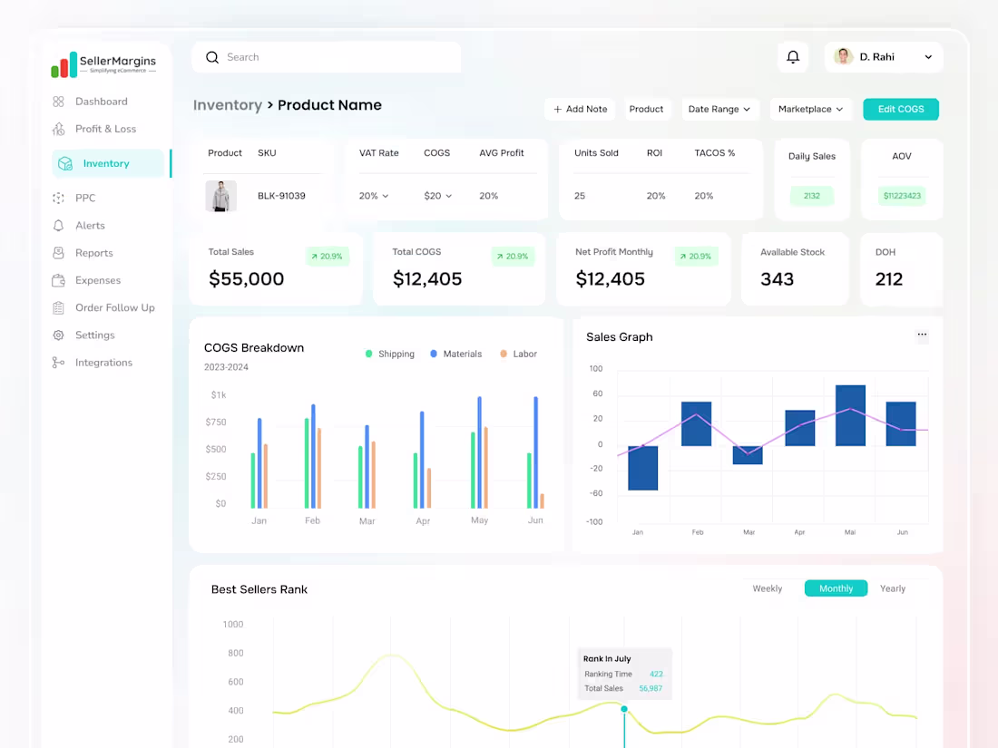The width and height of the screenshot is (998, 748).
Task: Toggle the Labor legend in COGS Breakdown
Action: (x=518, y=354)
